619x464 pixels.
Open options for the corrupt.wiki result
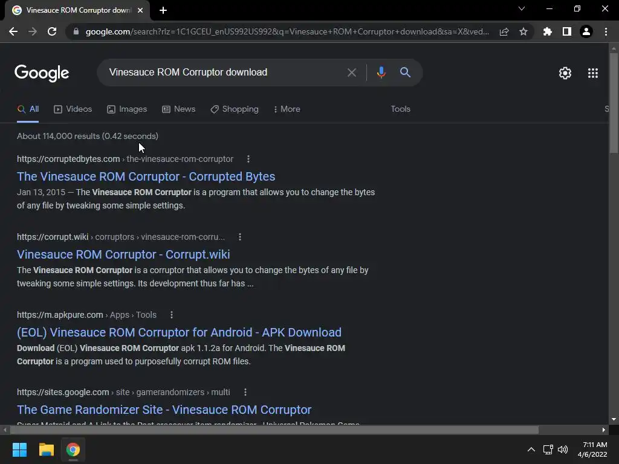(240, 237)
